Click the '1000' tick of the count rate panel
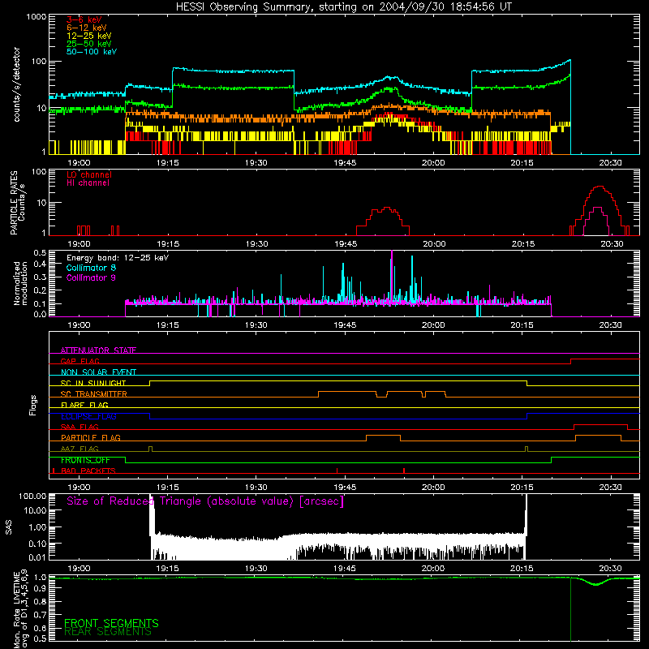The width and height of the screenshot is (649, 649). point(36,17)
